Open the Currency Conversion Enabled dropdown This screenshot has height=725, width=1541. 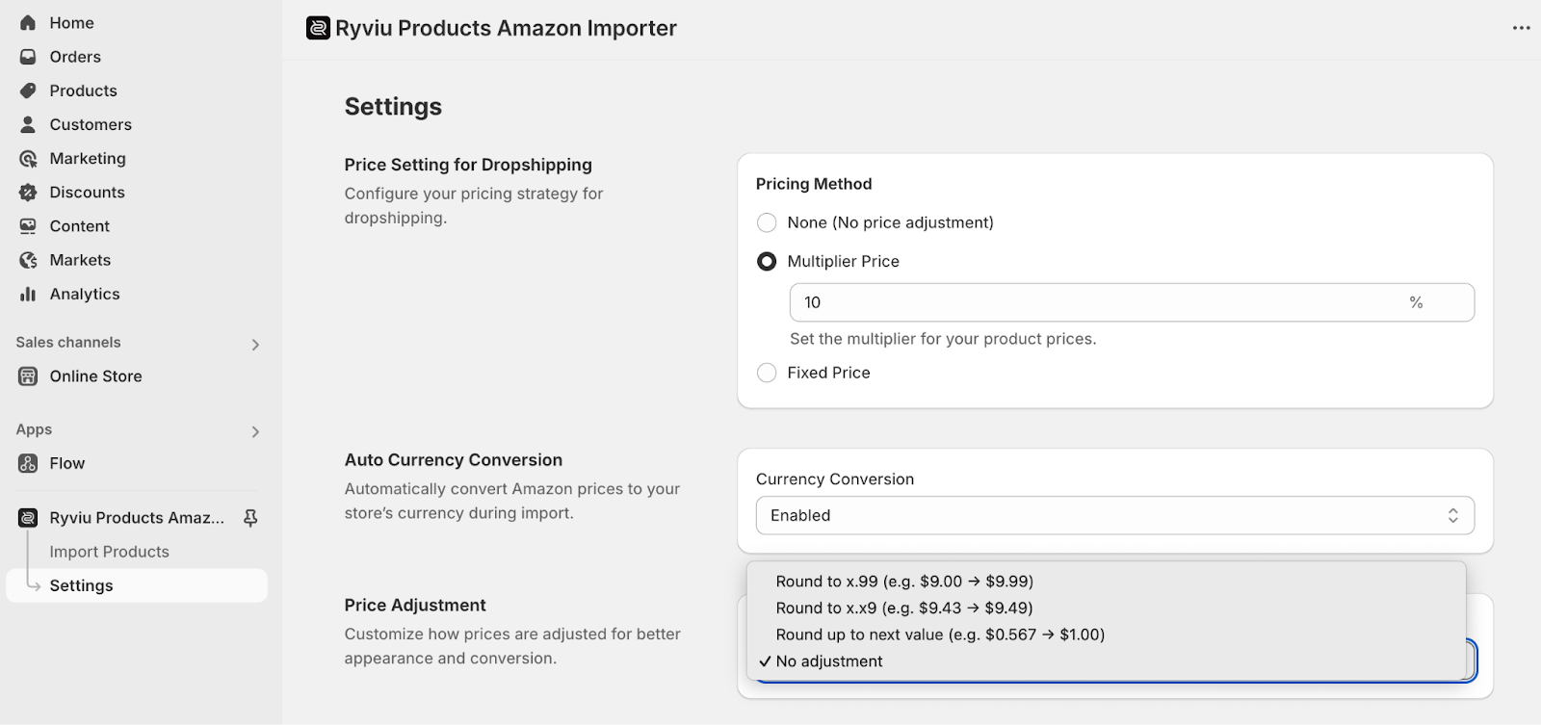coord(1115,515)
